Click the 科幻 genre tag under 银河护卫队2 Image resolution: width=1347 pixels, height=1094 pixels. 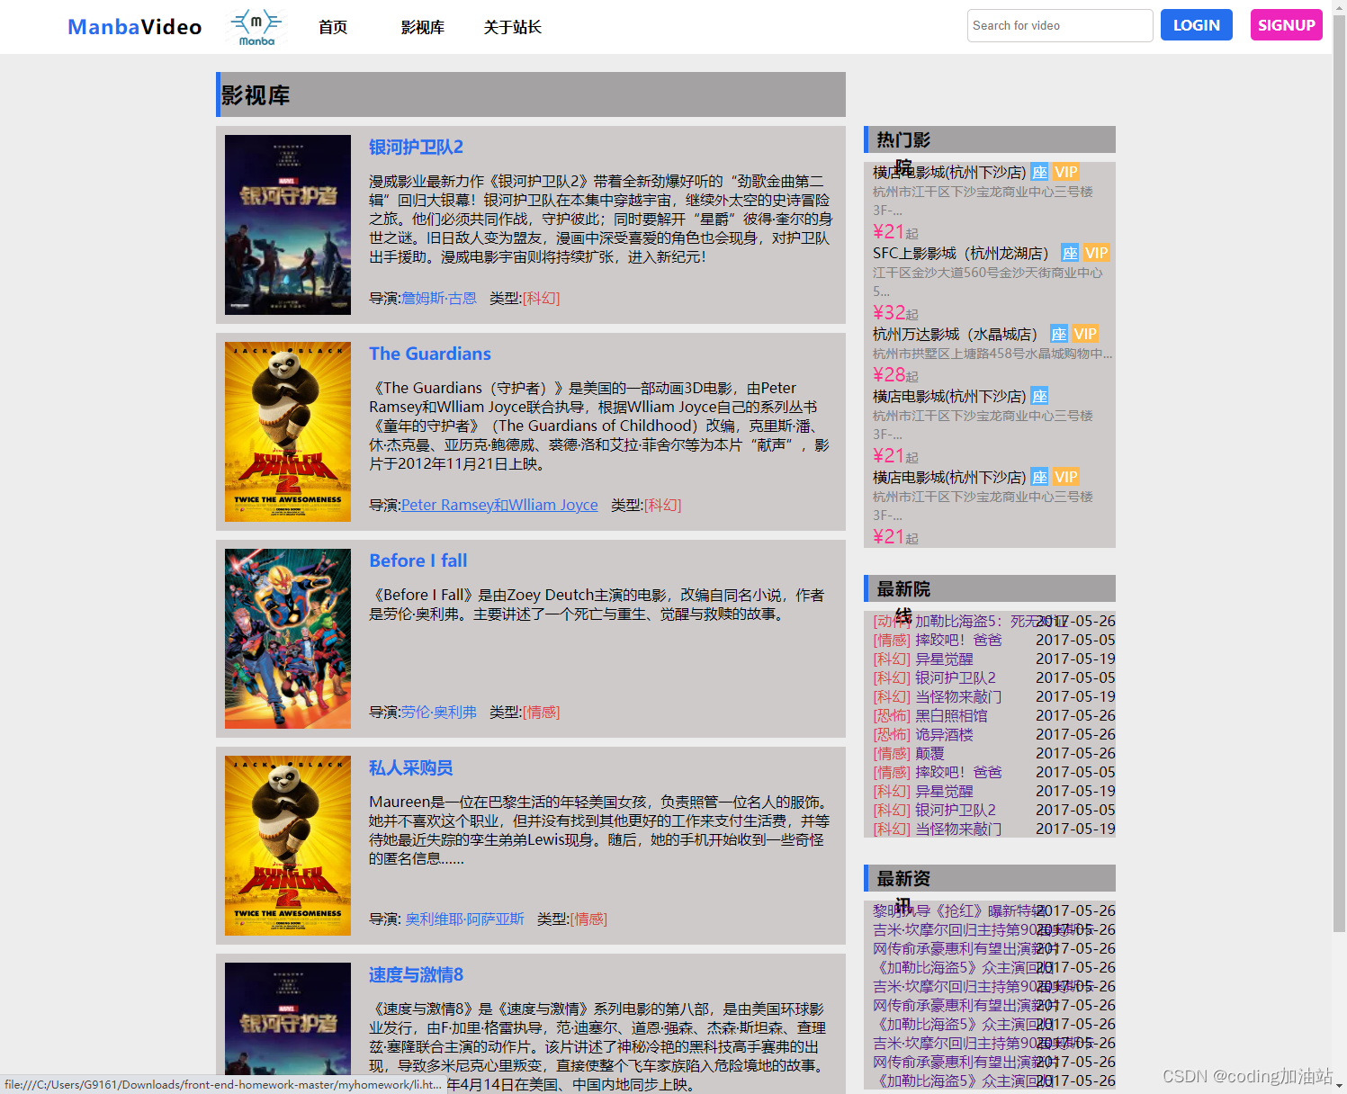coord(541,298)
